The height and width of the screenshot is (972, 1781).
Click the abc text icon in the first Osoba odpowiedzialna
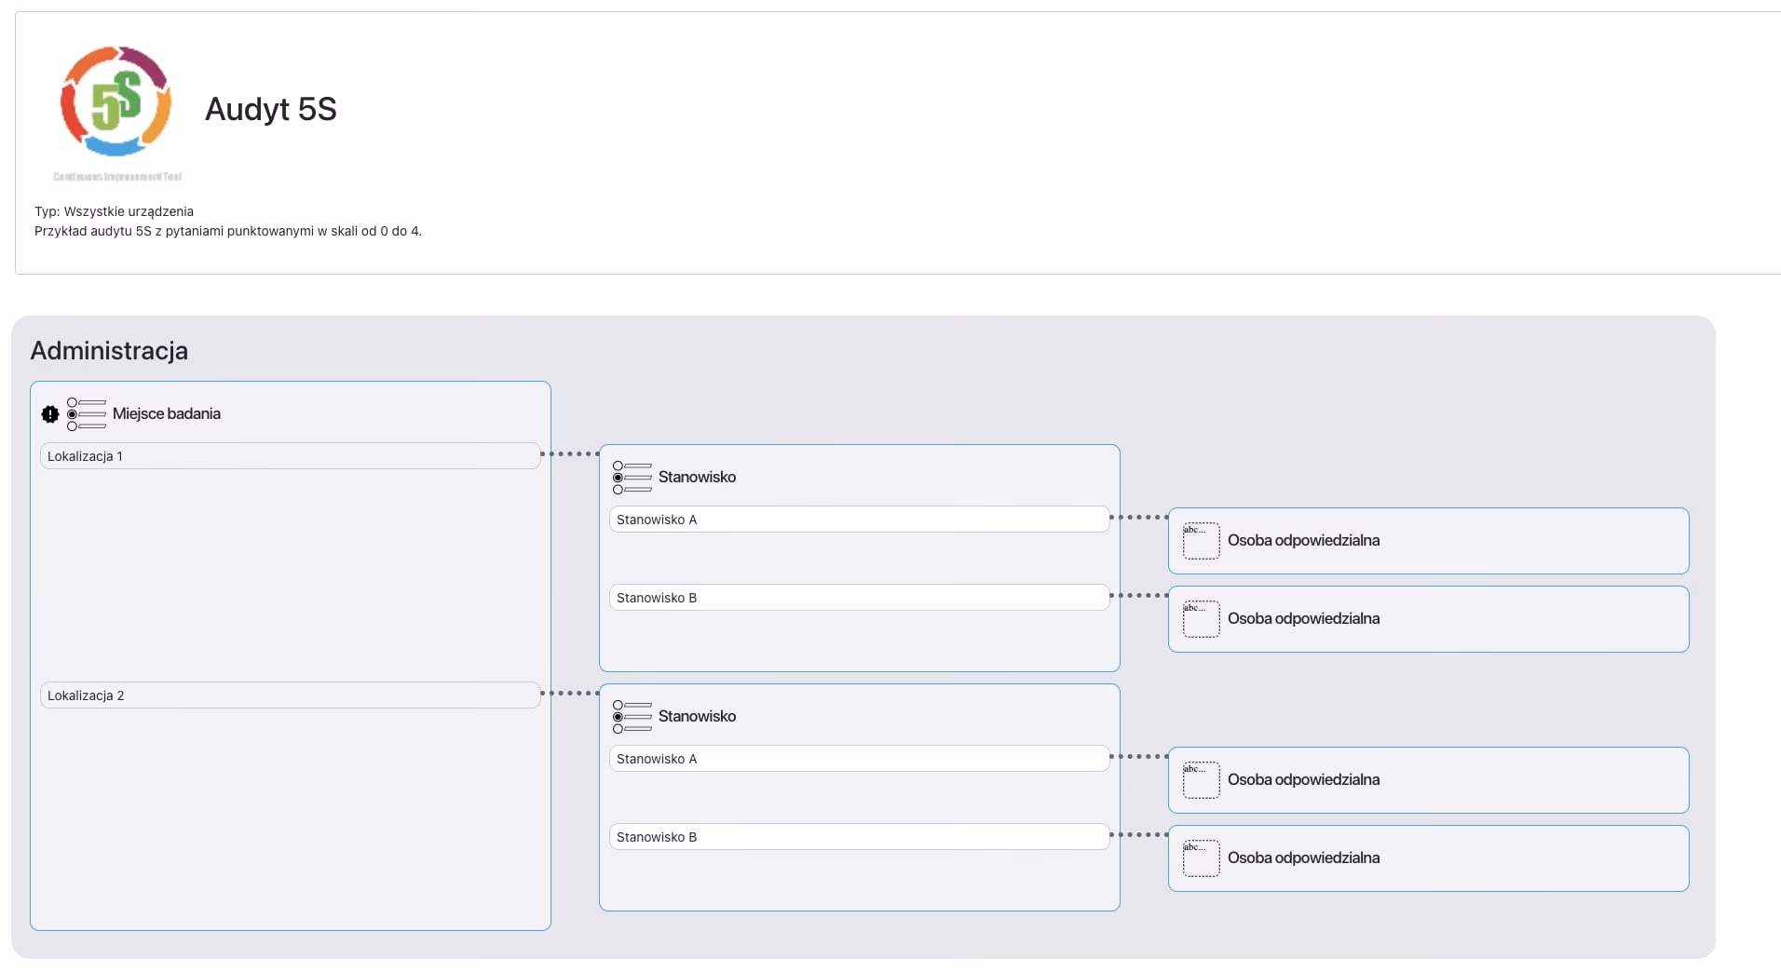pos(1201,541)
